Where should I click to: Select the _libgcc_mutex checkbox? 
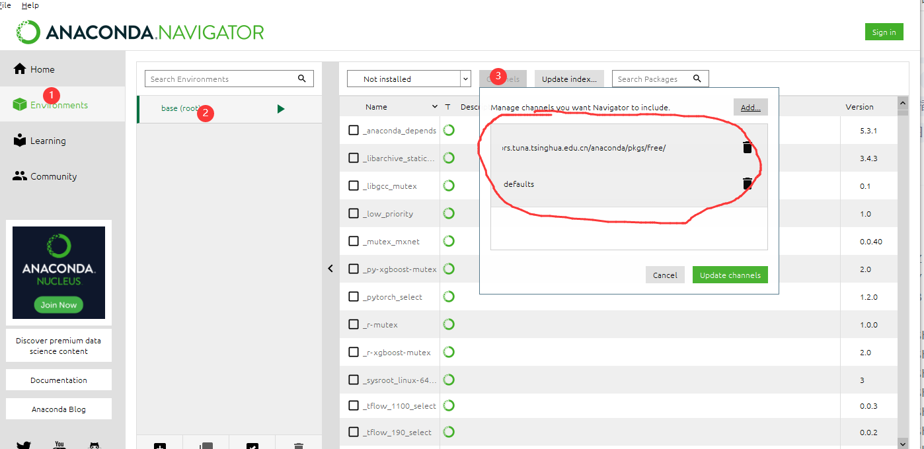[x=354, y=186]
